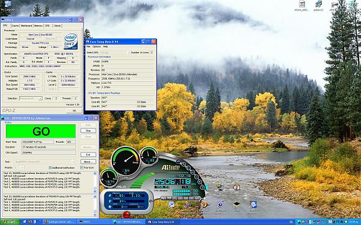Click the CPU-Z title bar icon
361x225 pixels.
pos(3,20)
